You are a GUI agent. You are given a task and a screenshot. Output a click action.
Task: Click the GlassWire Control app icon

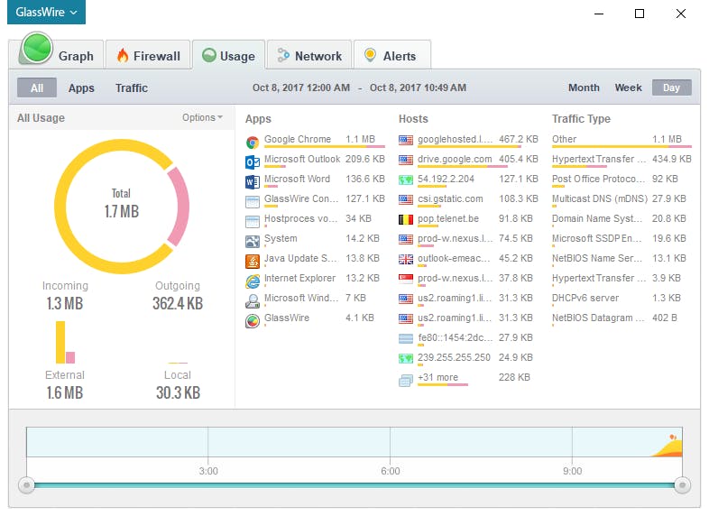coord(253,202)
